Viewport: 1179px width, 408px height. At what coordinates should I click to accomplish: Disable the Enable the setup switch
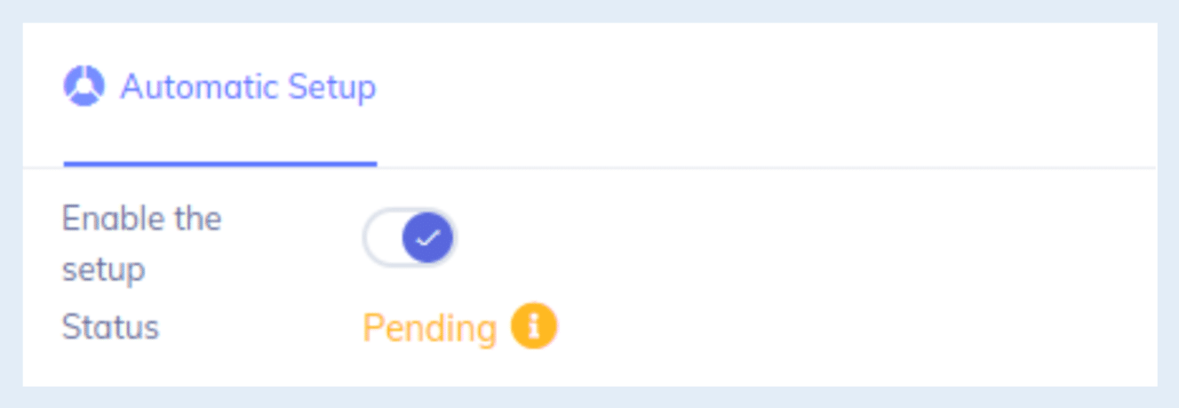point(410,238)
